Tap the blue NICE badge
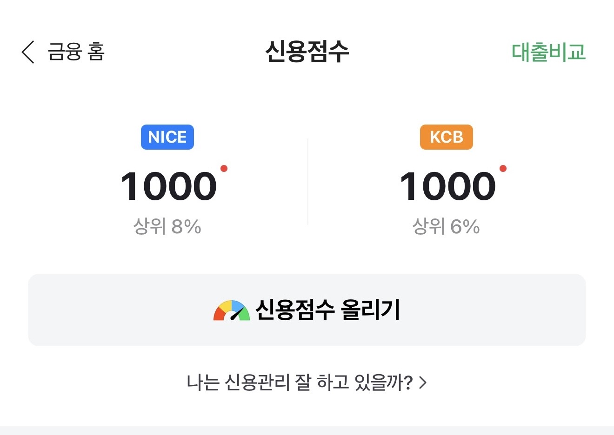 (x=167, y=137)
